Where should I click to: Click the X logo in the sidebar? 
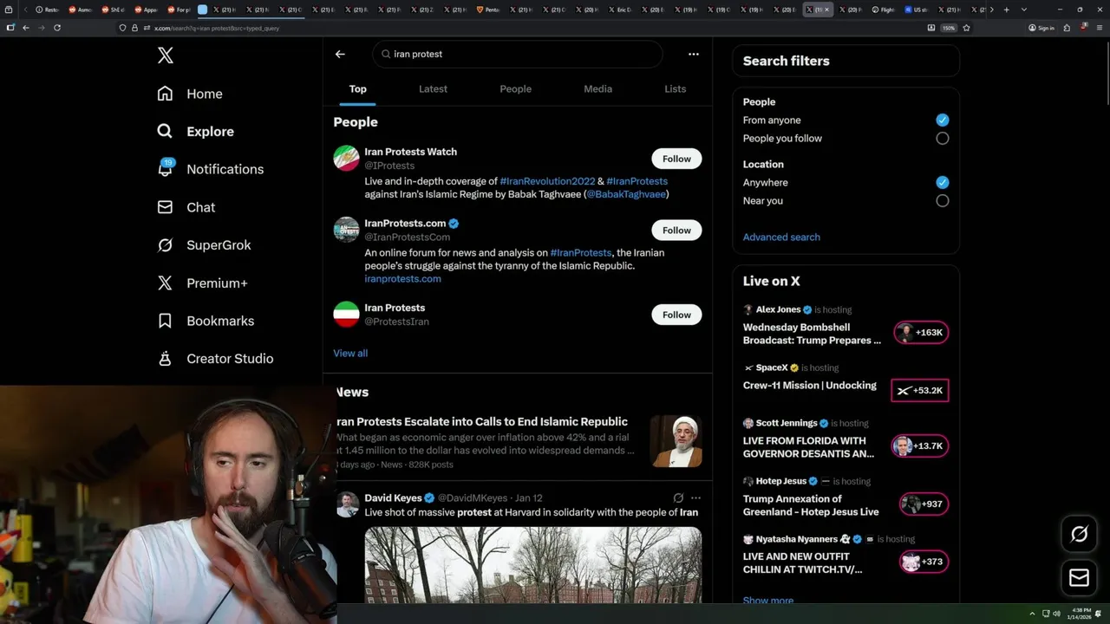(166, 55)
